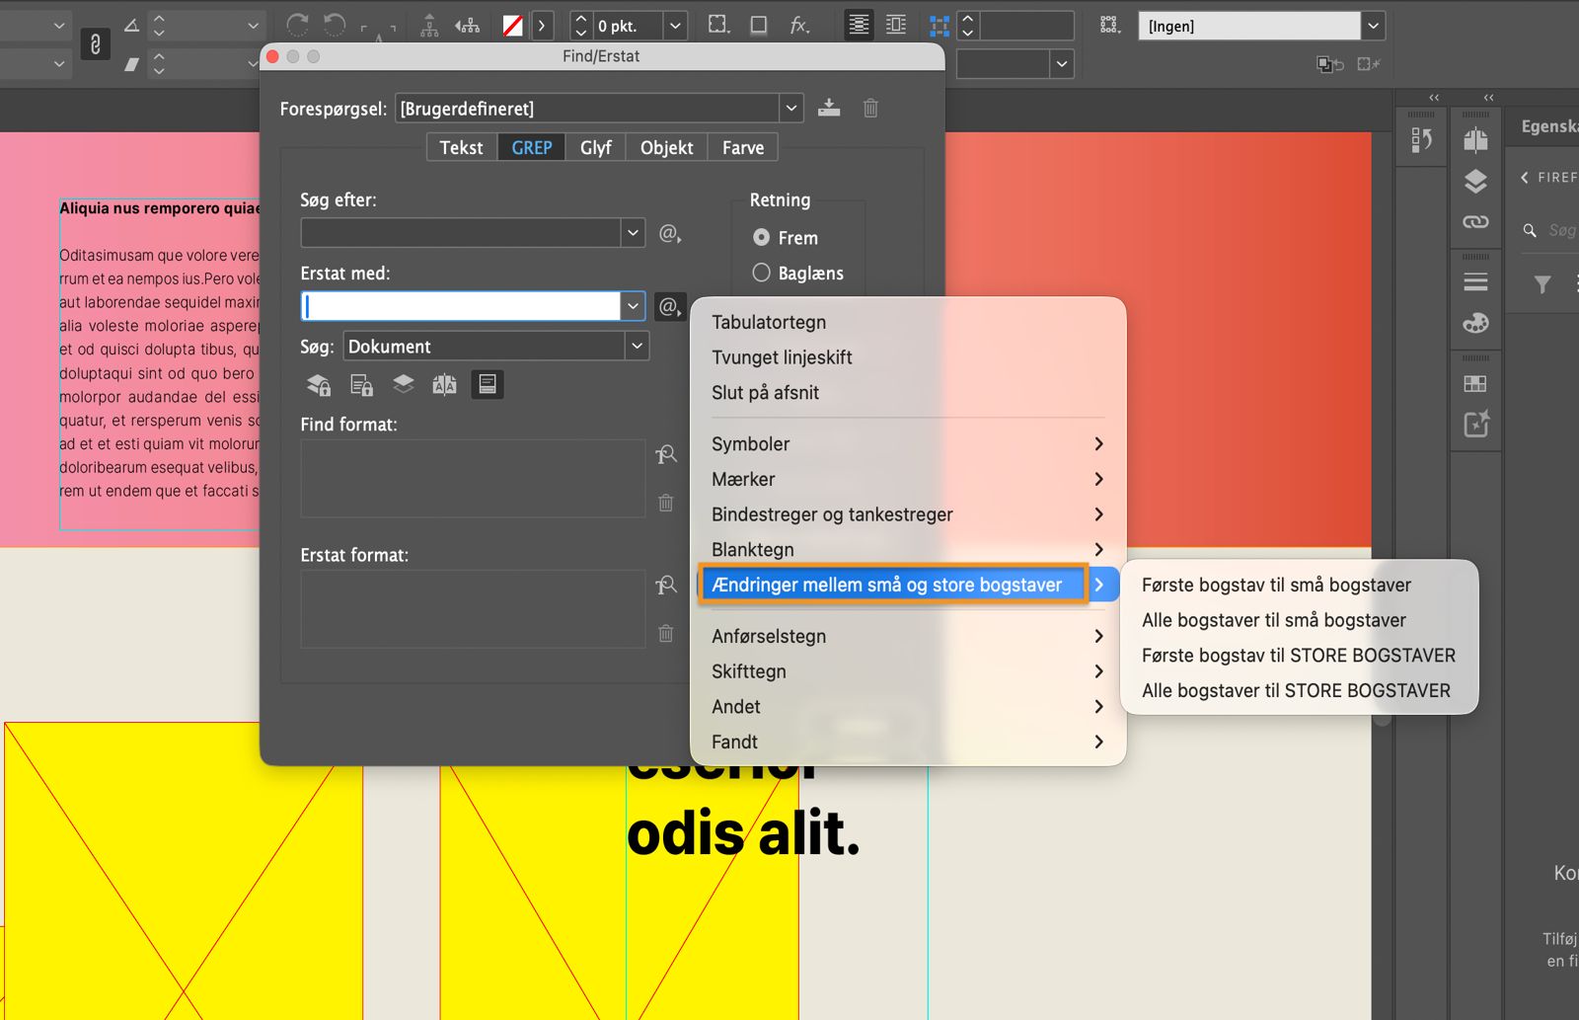1579x1020 pixels.
Task: Open the Color palette panel icon in dock
Action: [1476, 324]
